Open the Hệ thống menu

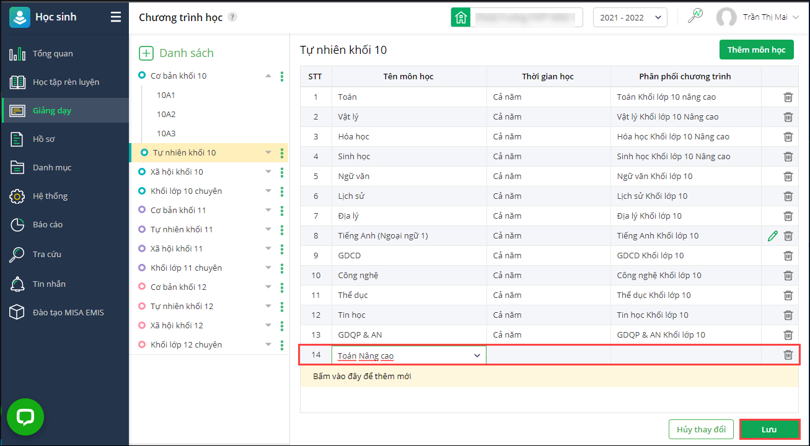[64, 196]
